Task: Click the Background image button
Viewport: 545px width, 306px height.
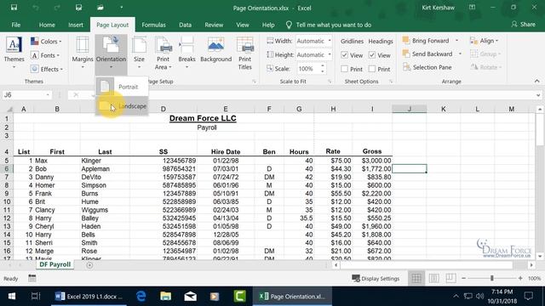Action: click(x=215, y=50)
